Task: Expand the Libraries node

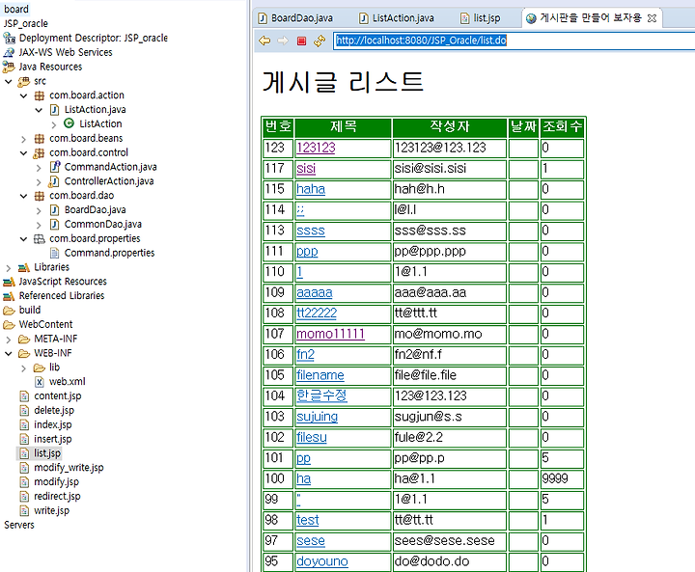Action: (x=8, y=268)
